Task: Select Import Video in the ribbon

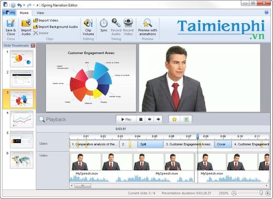Action: pos(46,21)
